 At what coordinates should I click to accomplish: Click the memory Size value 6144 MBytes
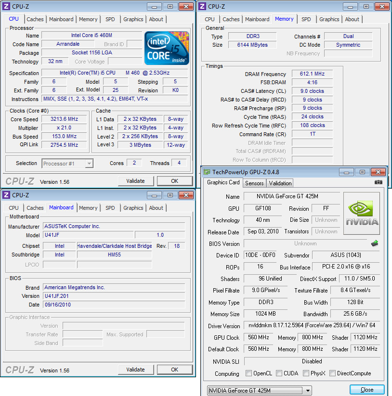pyautogui.click(x=252, y=45)
